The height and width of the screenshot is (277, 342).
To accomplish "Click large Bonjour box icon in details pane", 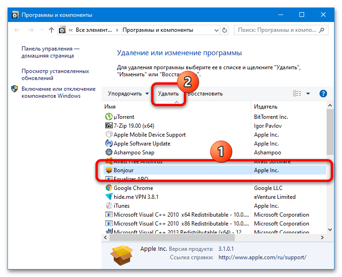I will click(x=122, y=255).
